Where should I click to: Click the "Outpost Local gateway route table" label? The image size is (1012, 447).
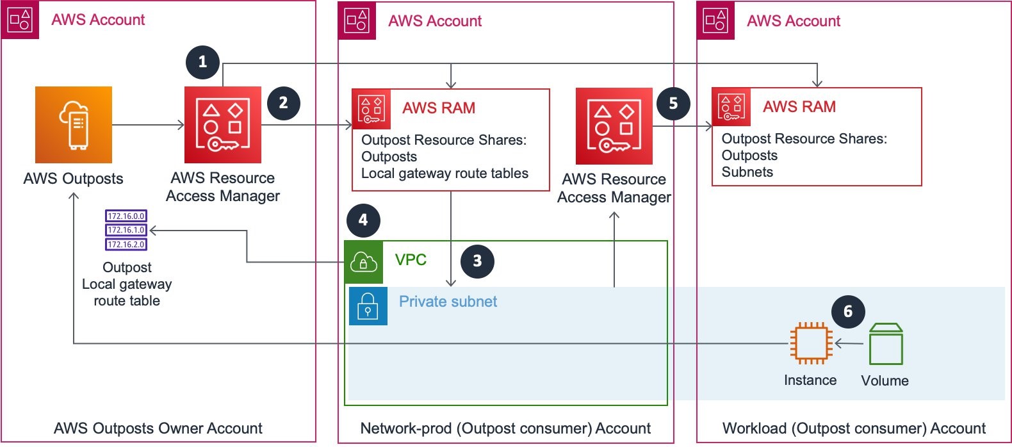127,284
